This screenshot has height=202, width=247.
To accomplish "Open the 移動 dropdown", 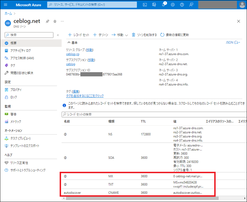I will (x=120, y=35).
